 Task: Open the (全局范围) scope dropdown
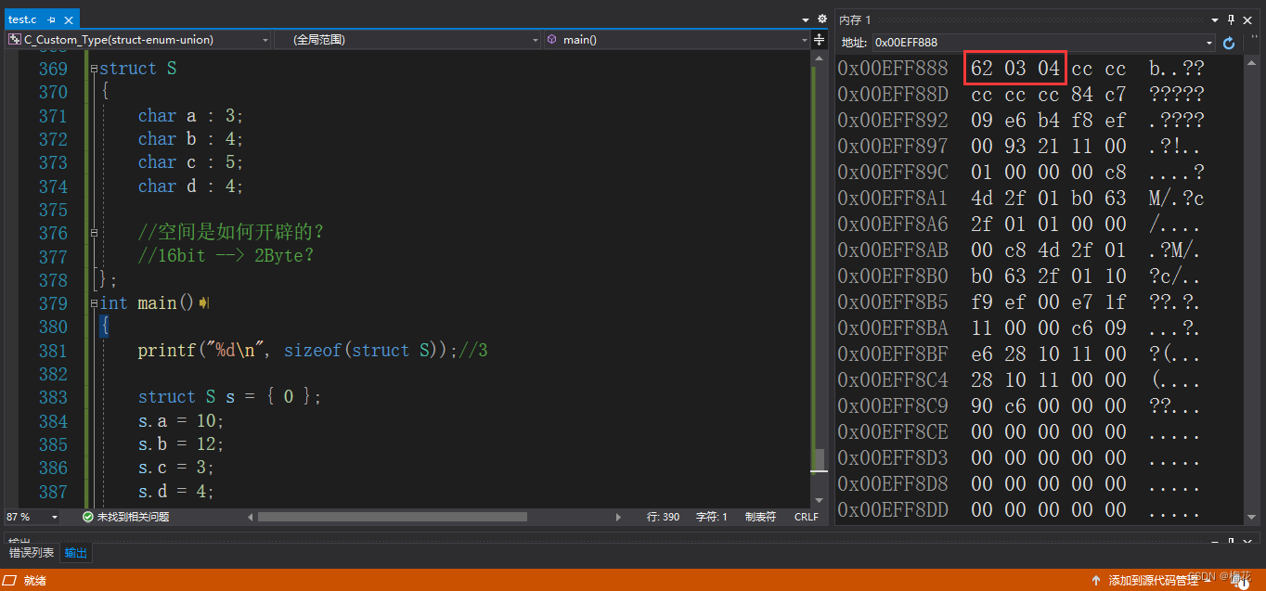tap(407, 40)
